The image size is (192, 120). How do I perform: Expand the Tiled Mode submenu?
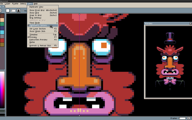(43, 23)
